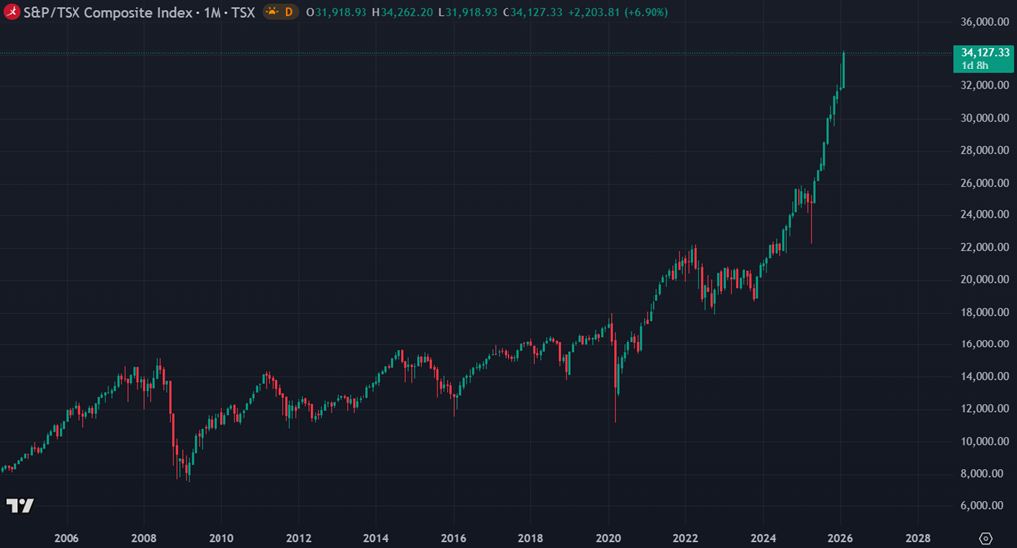Click the 2014 label on time axis
The image size is (1017, 548).
pyautogui.click(x=375, y=537)
